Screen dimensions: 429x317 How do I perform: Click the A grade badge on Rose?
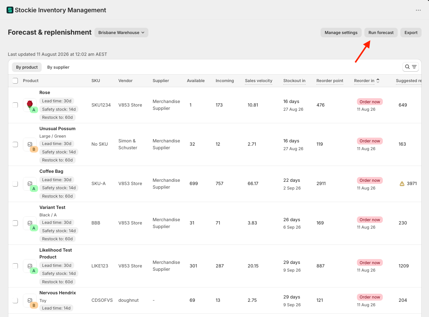34,110
